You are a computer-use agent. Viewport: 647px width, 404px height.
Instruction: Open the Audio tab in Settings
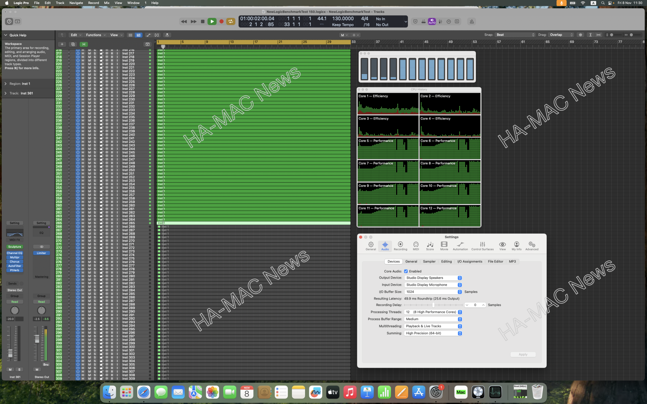(x=385, y=246)
